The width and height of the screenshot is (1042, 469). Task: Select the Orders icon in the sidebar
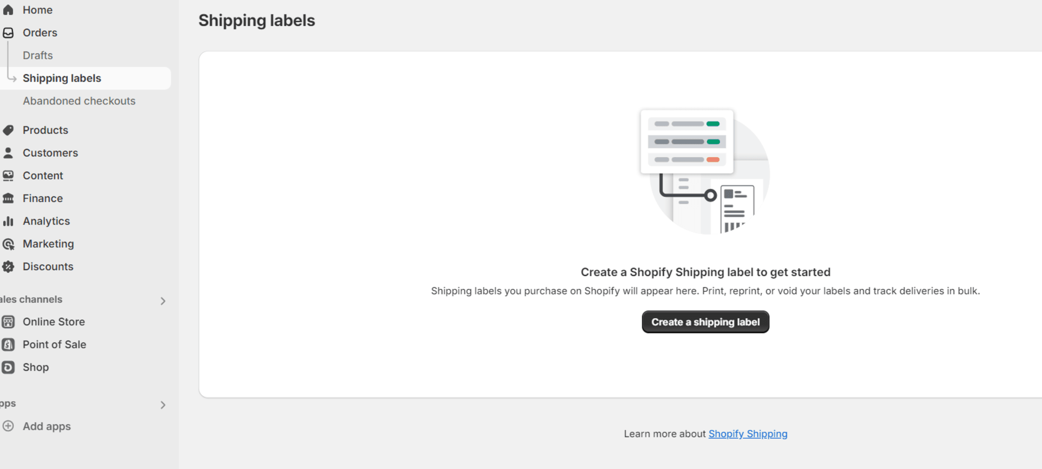tap(8, 33)
